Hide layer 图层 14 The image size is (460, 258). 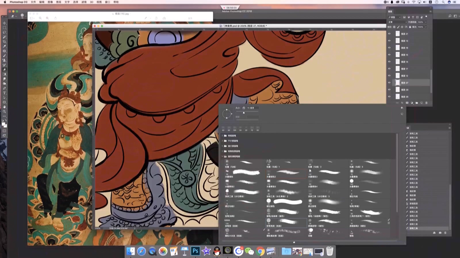[389, 62]
